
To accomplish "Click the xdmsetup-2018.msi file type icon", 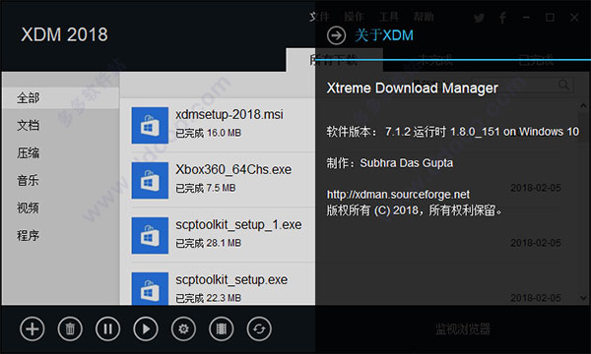I will [150, 126].
